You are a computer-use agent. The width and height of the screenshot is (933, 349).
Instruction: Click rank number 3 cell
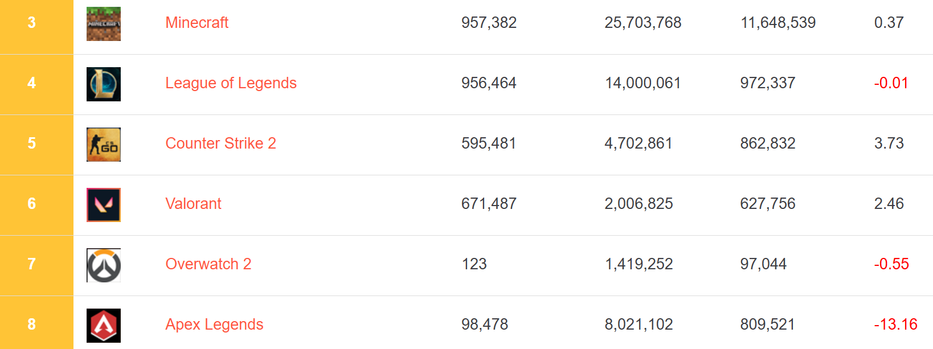point(32,23)
